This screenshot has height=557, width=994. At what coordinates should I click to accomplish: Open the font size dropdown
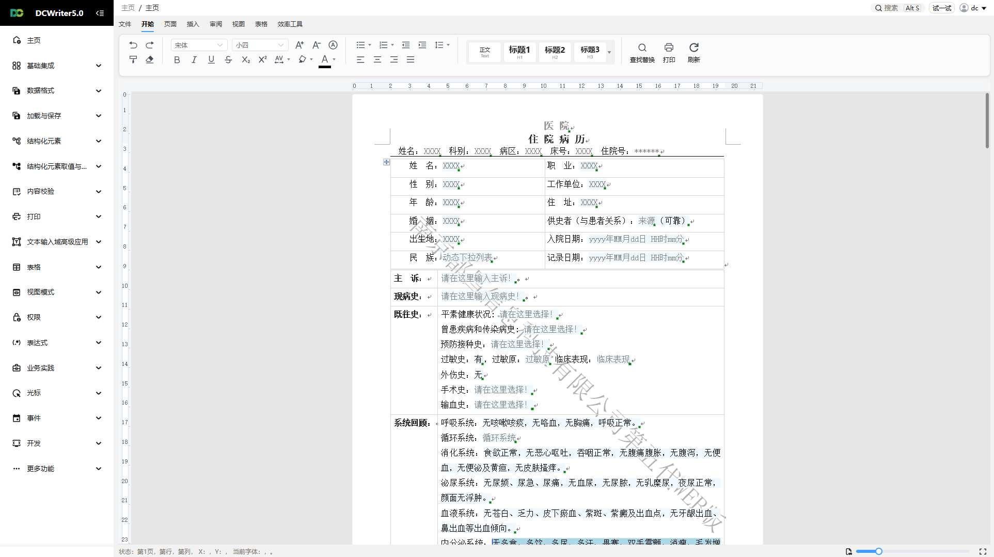coord(260,45)
